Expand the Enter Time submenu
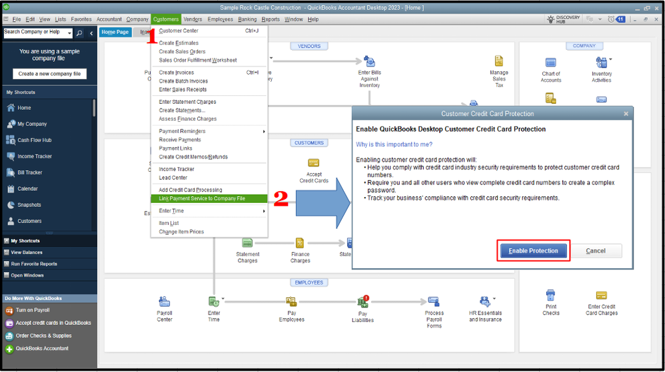 click(264, 211)
